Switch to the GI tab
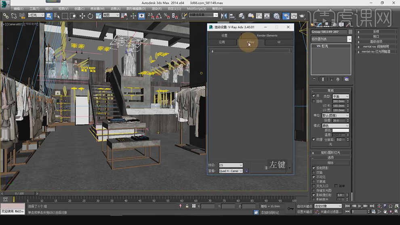This screenshot has height=225, width=400. [x=279, y=42]
